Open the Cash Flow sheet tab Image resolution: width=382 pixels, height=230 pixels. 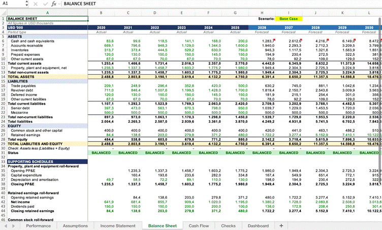pos(199,226)
